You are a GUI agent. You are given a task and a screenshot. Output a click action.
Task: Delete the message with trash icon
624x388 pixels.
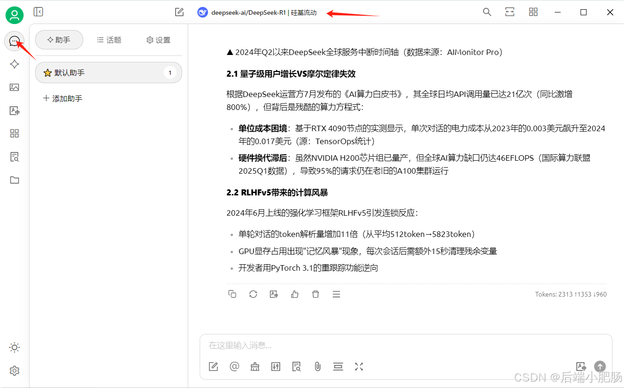pyautogui.click(x=316, y=294)
